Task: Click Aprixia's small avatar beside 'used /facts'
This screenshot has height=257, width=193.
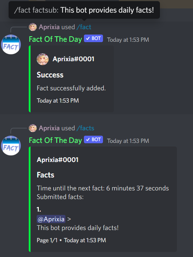Action: click(x=33, y=128)
